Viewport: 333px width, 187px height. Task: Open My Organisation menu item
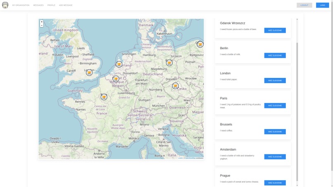tap(21, 5)
